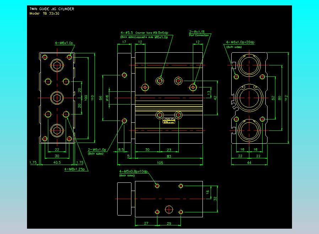Click the large center bore circle in right view
Image resolution: width=319 pixels, height=234 pixels.
click(x=249, y=97)
